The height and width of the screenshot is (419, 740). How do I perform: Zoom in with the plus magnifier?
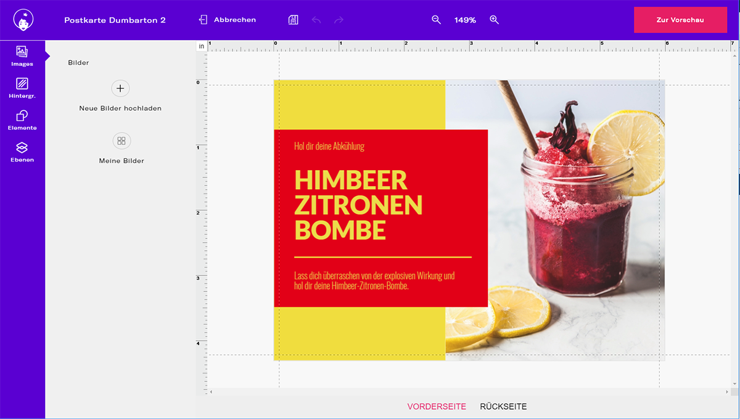(494, 20)
